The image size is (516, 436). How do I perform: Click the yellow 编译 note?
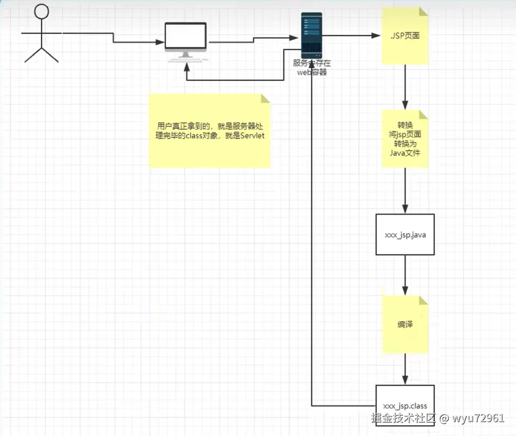click(x=405, y=325)
